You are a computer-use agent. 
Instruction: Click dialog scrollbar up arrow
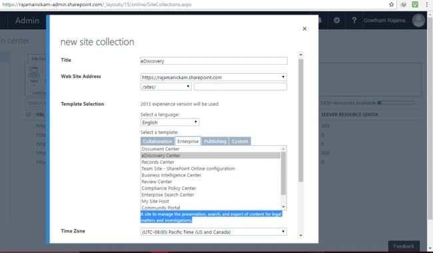tap(300, 55)
